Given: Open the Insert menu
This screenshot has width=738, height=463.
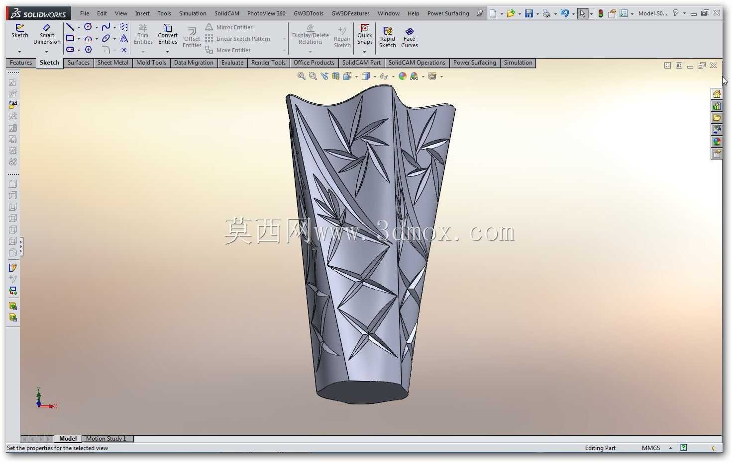Looking at the screenshot, I should [x=142, y=13].
